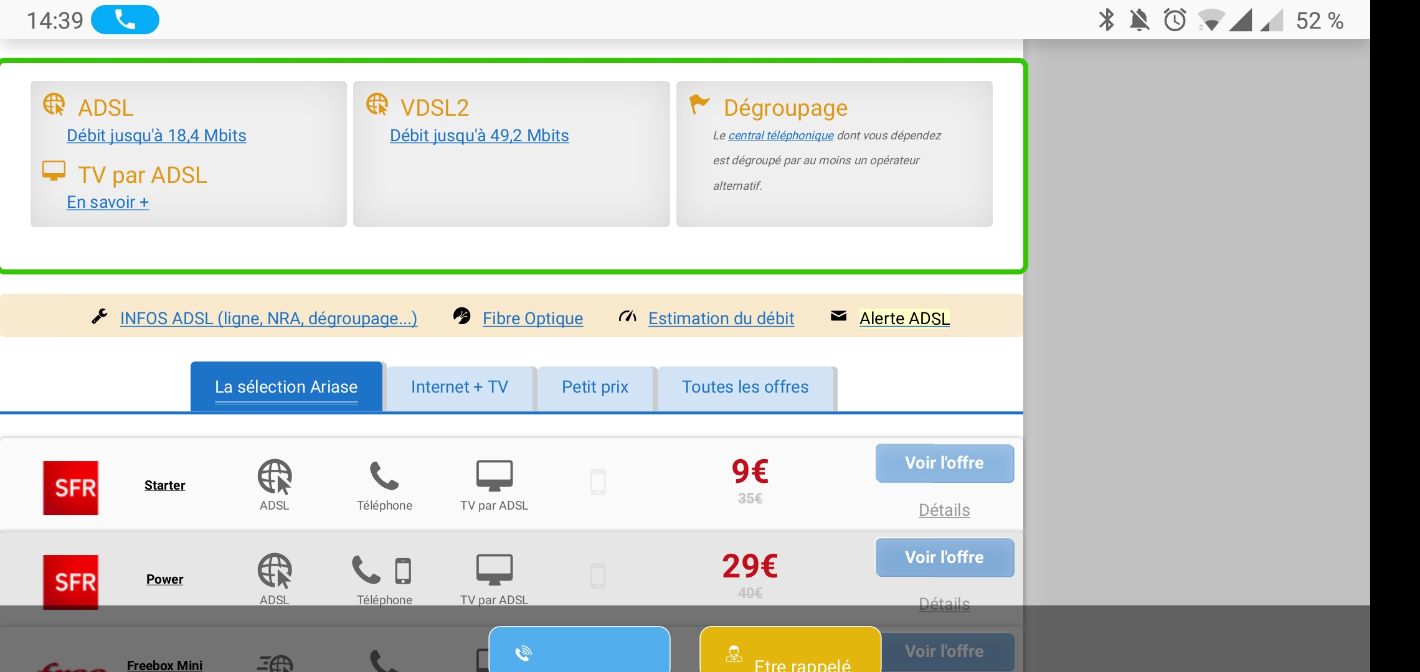Click the TV par ADSL monitor icon for Starter
Image resolution: width=1420 pixels, height=672 pixels.
(x=495, y=476)
